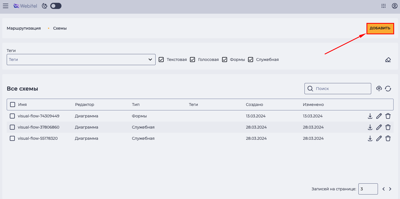Edit the visual-flow-74309449 schema

coord(379,116)
